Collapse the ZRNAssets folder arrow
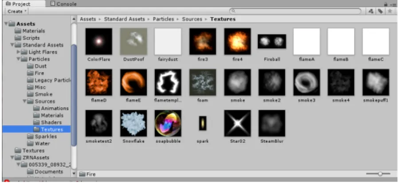The width and height of the screenshot is (400, 183). click(x=12, y=157)
